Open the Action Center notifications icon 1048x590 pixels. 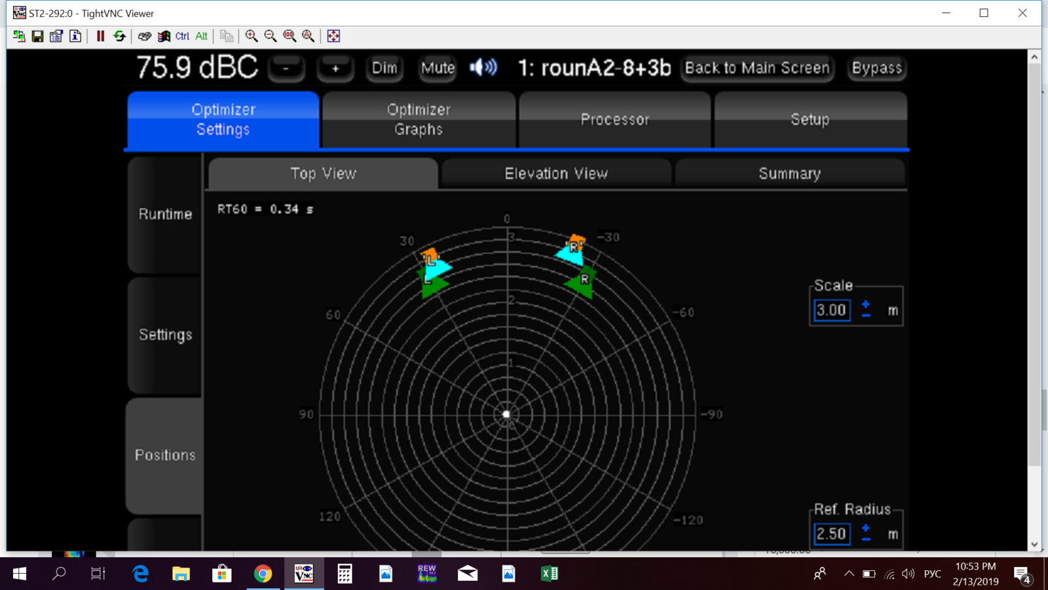point(1022,574)
